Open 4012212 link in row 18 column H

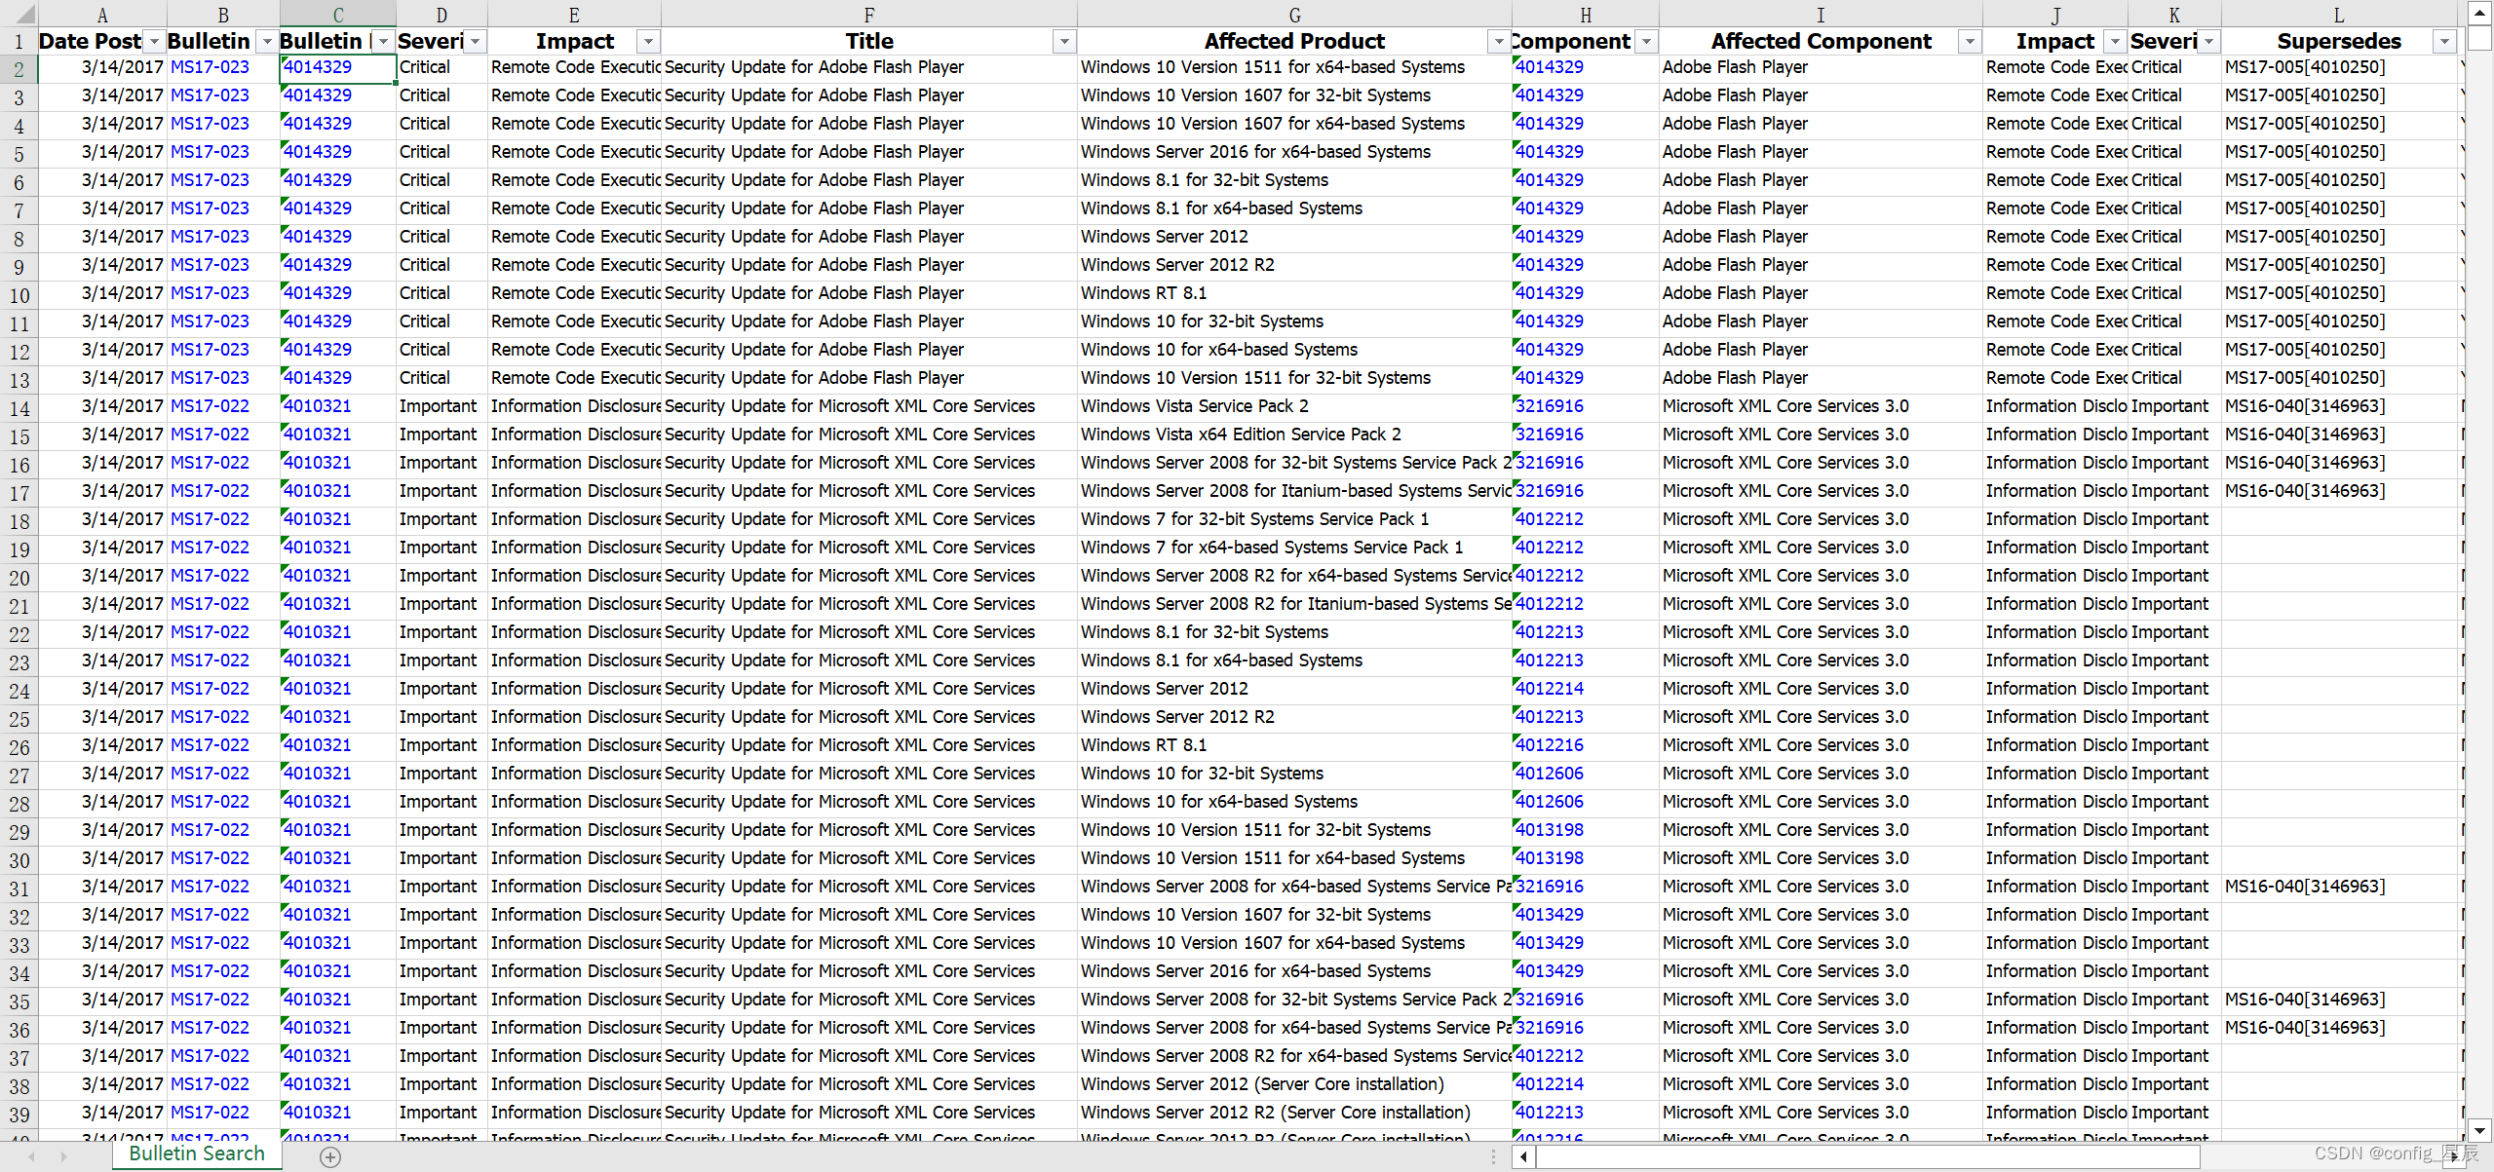pos(1550,519)
